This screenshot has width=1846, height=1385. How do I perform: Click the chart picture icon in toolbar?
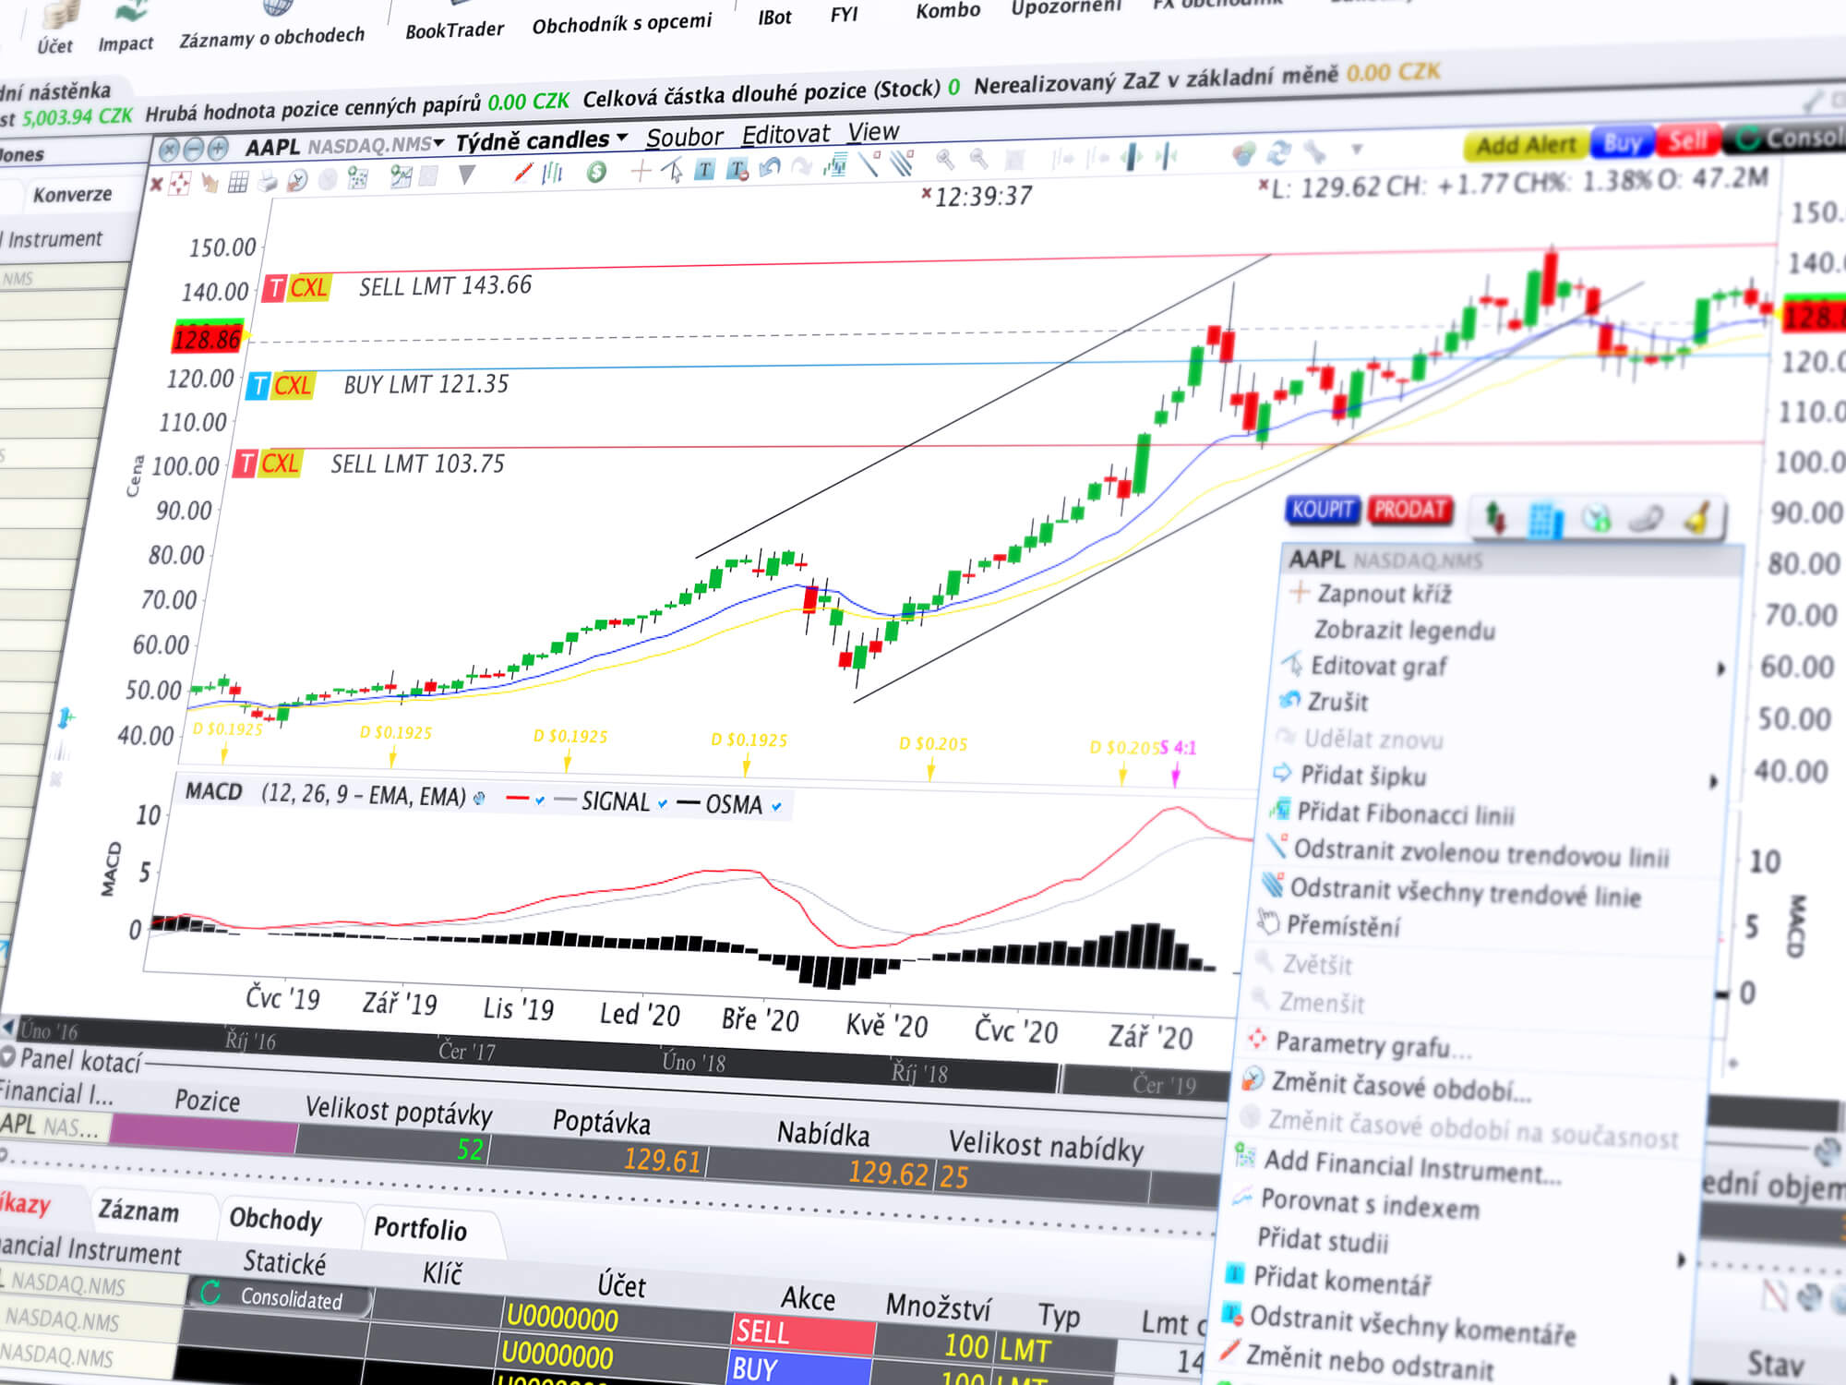pyautogui.click(x=401, y=175)
